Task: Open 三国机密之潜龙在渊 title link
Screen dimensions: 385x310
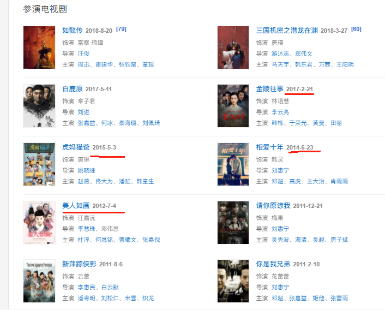Action: click(x=287, y=30)
